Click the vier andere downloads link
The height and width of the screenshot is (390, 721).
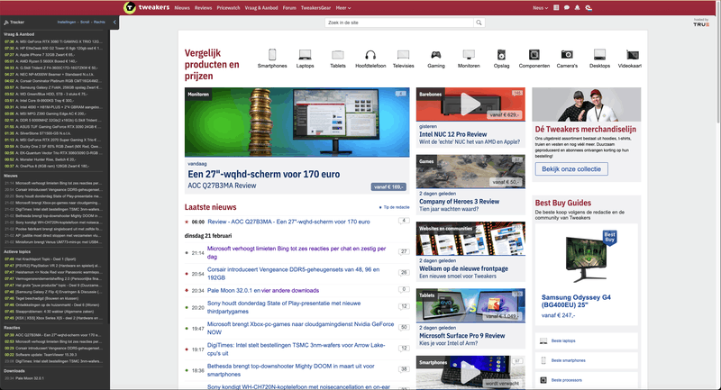click(292, 290)
